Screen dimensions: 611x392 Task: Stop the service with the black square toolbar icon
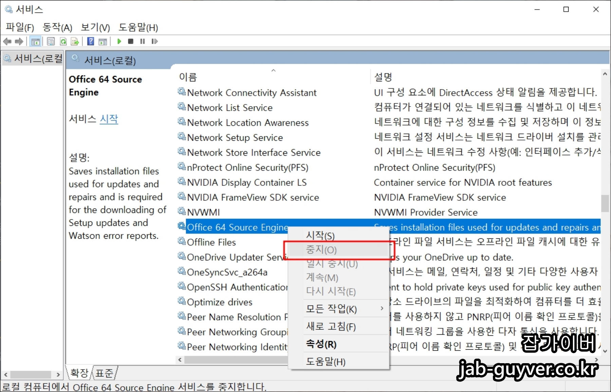pos(130,41)
